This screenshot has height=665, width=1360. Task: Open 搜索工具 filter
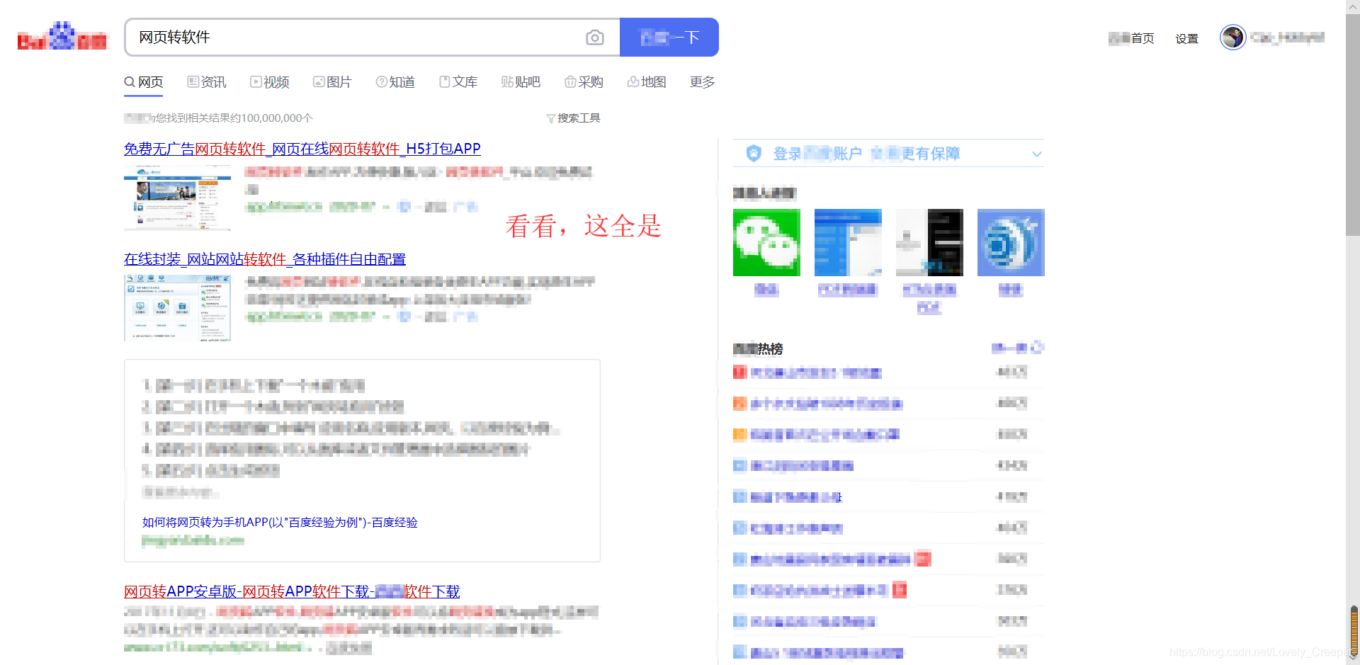pyautogui.click(x=574, y=118)
